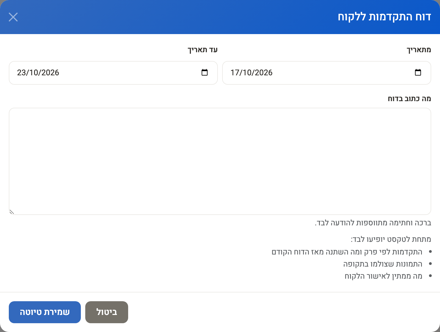This screenshot has width=440, height=332.
Task: Click the שמירת טיוטה button
Action: 45,312
